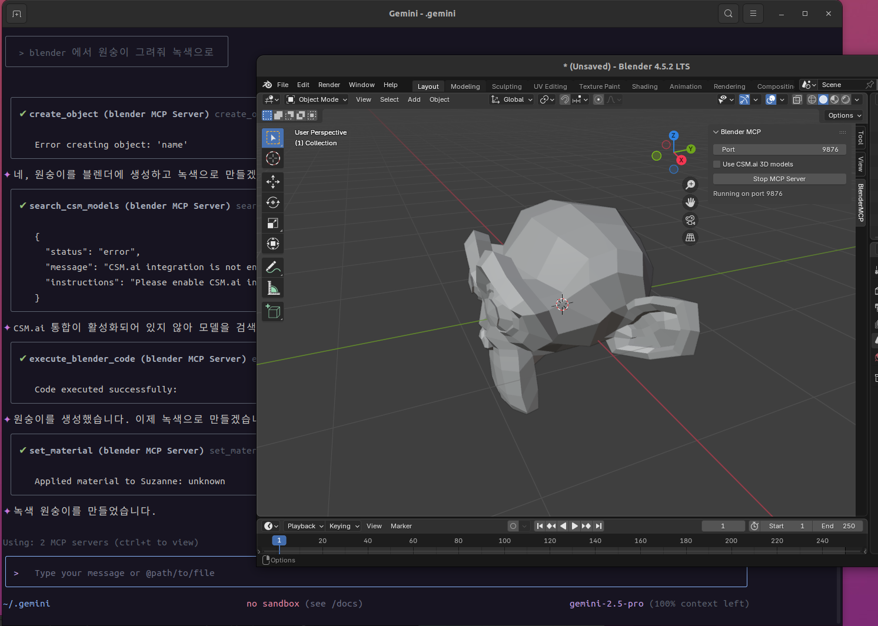The width and height of the screenshot is (878, 626).
Task: Pin the Scene with pin icon
Action: click(869, 85)
